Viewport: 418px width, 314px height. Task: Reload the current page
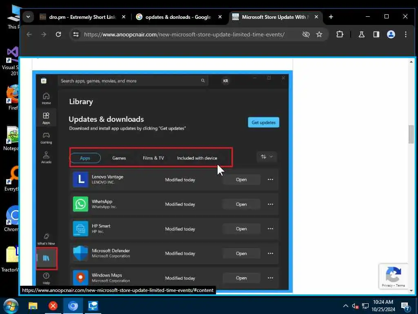pyautogui.click(x=58, y=34)
